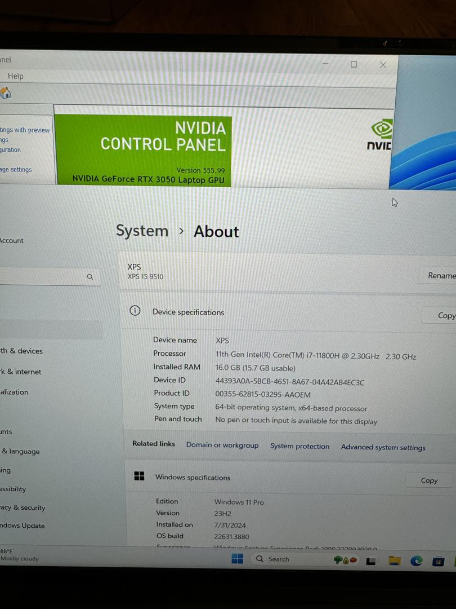Click the NVIDIA Control Panel app icon below Help
456x609 pixels.
click(6, 94)
